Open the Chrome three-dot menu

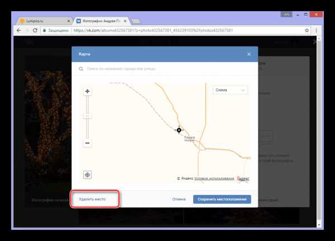(x=317, y=30)
